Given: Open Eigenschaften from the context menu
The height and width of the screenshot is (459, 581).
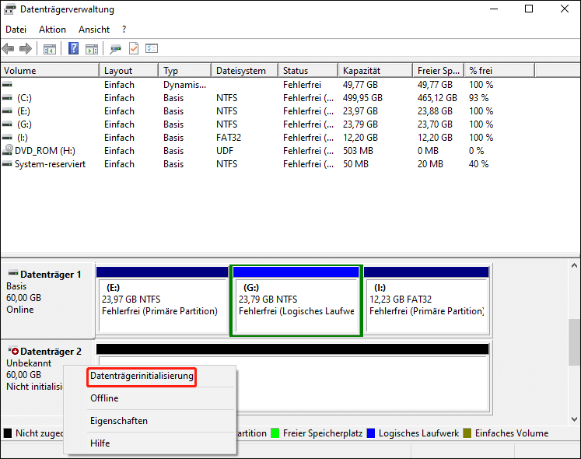Looking at the screenshot, I should coord(118,421).
